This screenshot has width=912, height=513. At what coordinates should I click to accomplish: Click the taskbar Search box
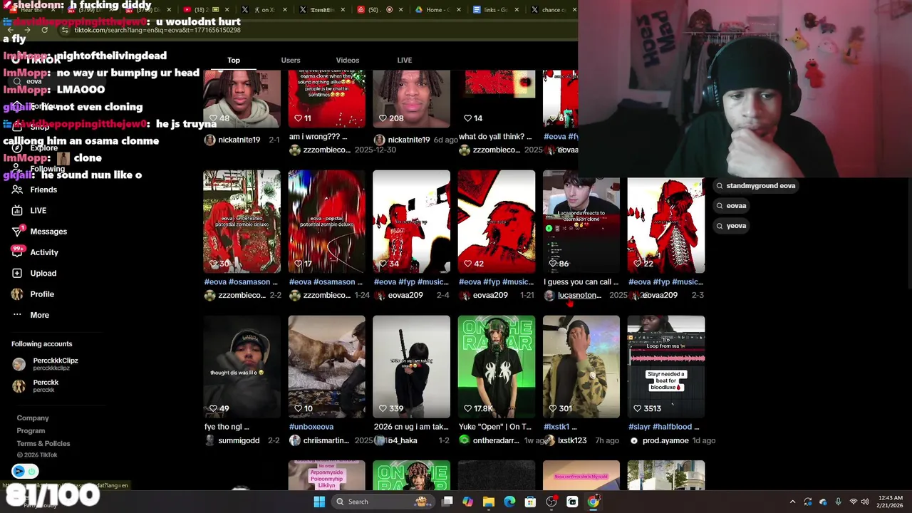(383, 502)
